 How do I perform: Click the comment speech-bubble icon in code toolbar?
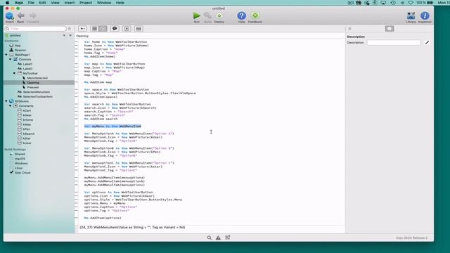tap(115, 29)
